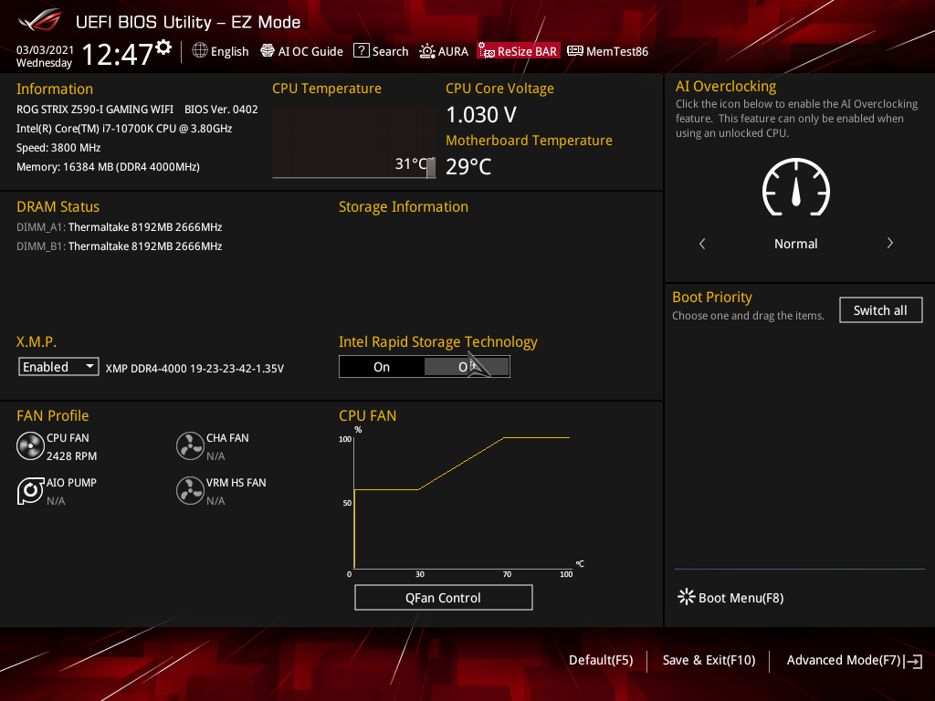Click the 2428 RPM CPU fan reading

tap(71, 456)
